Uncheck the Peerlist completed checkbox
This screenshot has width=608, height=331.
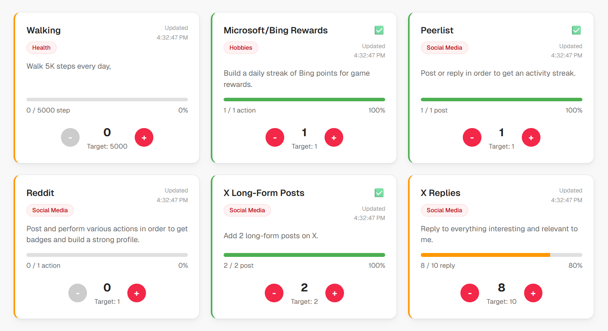576,30
